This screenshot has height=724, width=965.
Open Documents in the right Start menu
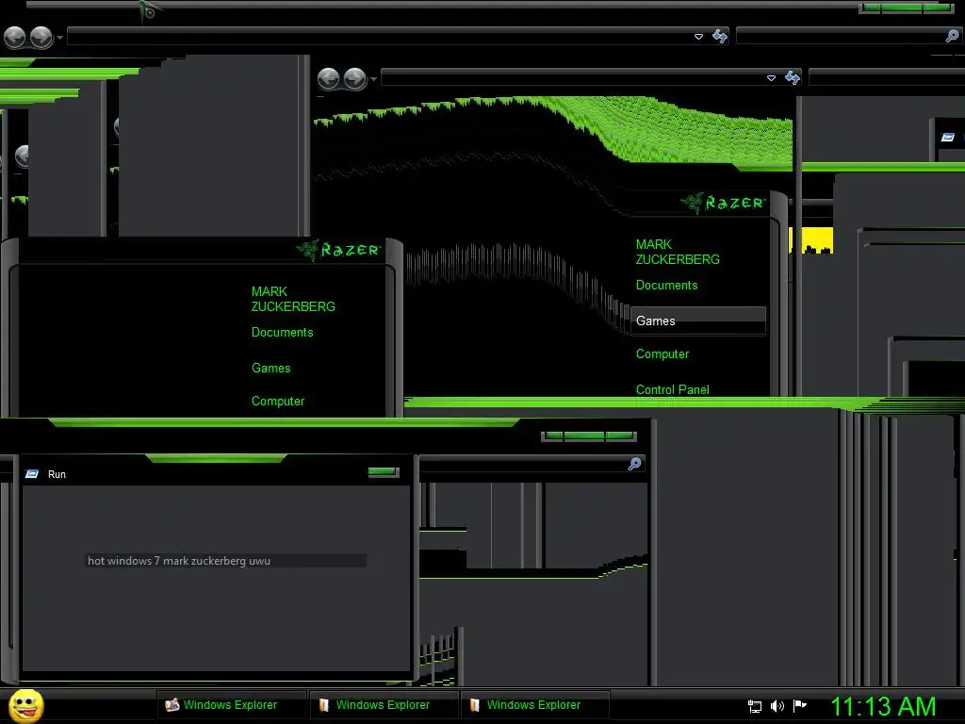[666, 285]
